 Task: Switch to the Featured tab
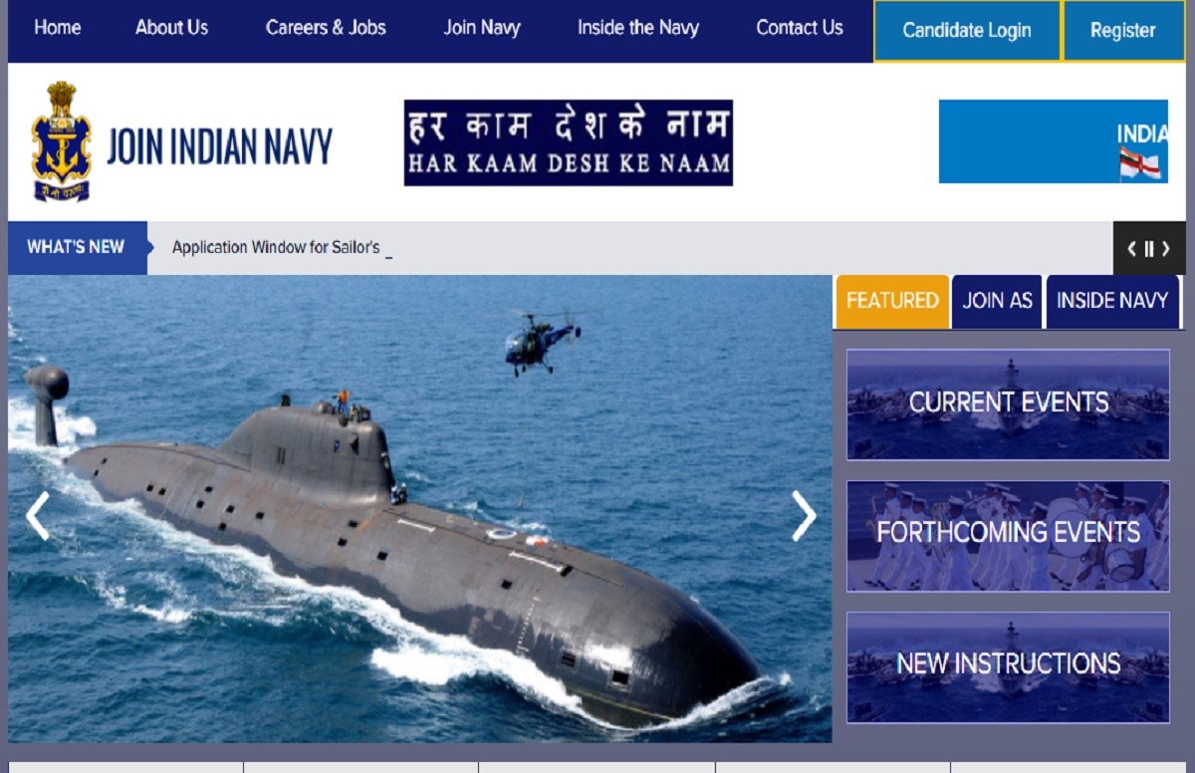[892, 301]
